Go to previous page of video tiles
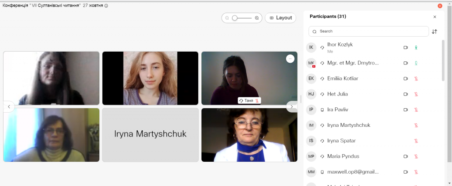 (x=9, y=107)
